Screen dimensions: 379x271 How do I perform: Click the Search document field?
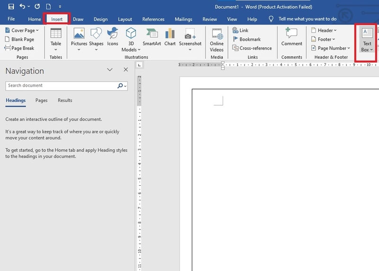pyautogui.click(x=62, y=86)
